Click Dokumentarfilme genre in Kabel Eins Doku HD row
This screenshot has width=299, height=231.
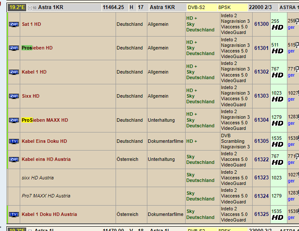click(x=165, y=141)
